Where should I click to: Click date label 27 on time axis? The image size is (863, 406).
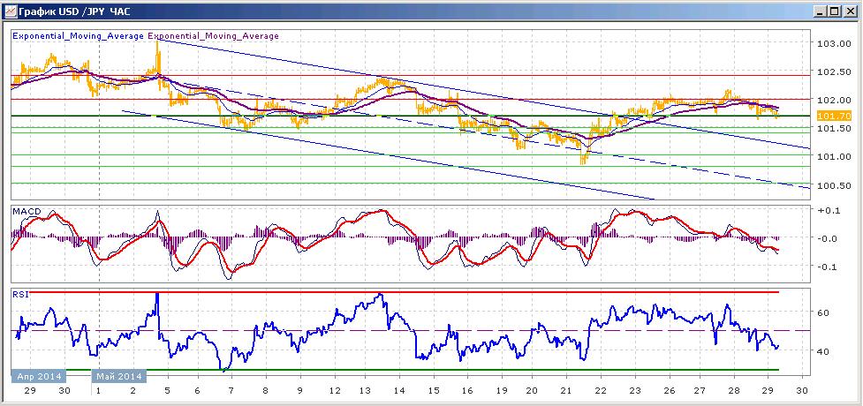[x=701, y=391]
